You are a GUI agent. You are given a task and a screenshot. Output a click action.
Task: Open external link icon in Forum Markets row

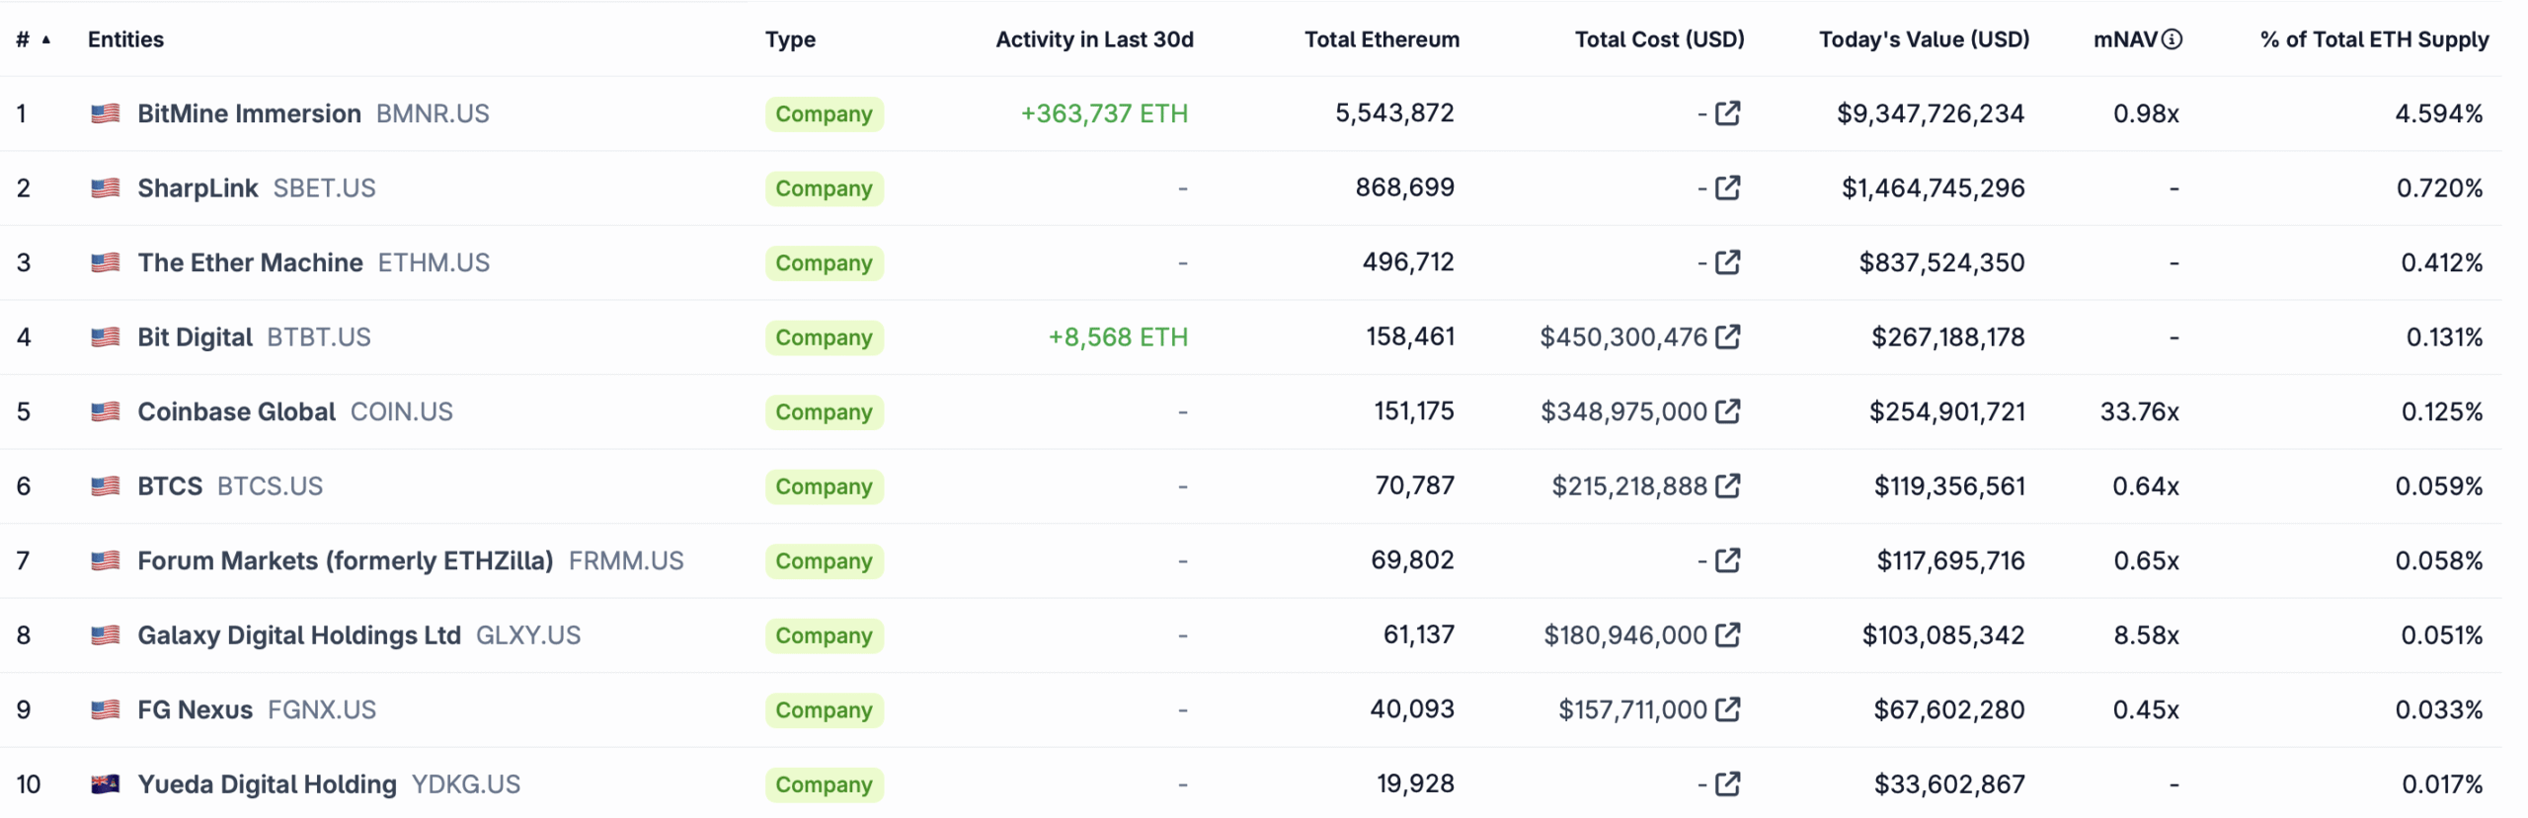click(x=1728, y=560)
